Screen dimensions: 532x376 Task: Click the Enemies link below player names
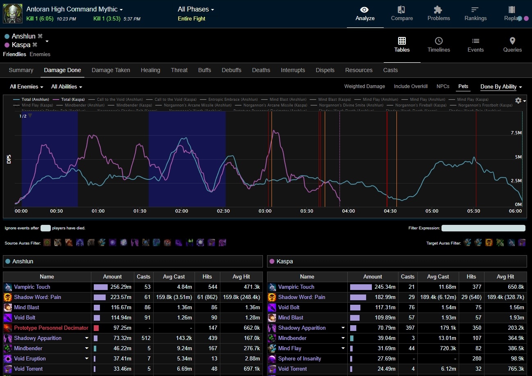click(40, 54)
